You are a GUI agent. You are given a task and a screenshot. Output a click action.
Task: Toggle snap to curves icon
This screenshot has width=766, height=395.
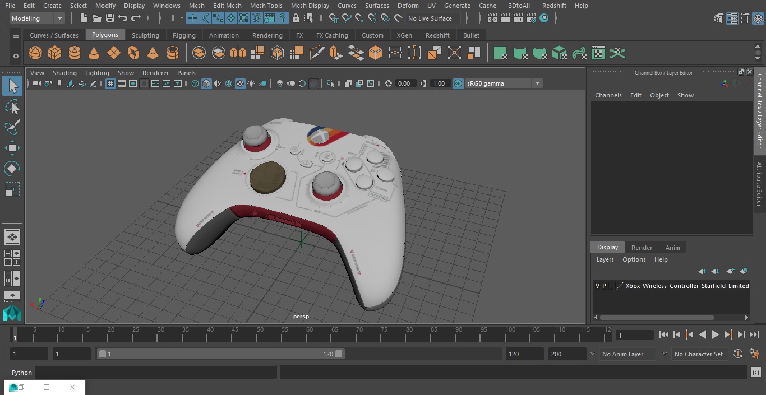(x=347, y=18)
